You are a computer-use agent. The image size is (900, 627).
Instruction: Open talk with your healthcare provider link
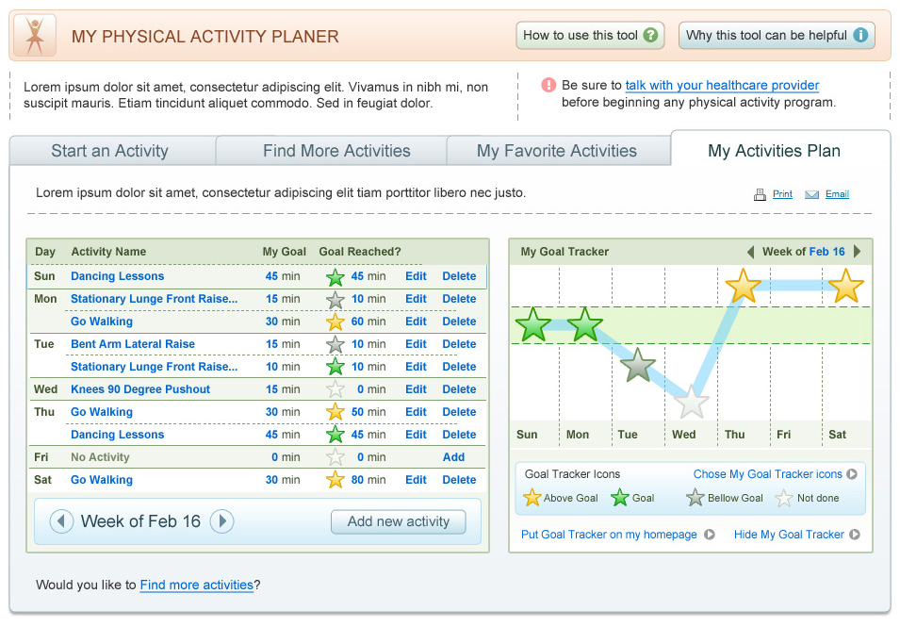pos(722,85)
